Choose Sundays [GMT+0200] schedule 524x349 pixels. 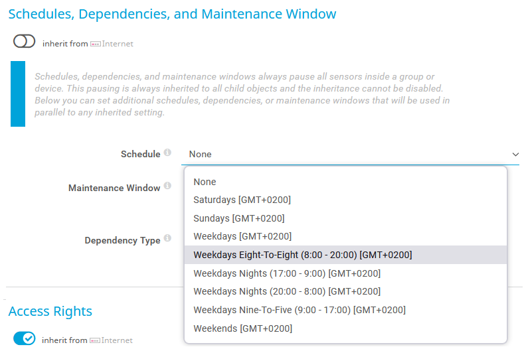(x=238, y=218)
